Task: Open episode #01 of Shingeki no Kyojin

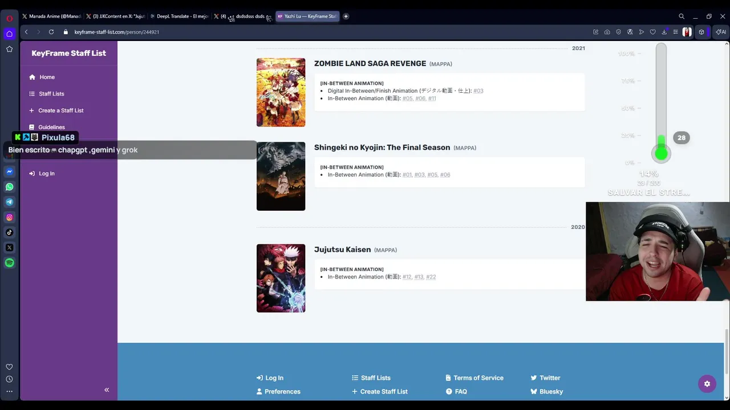Action: tap(407, 175)
